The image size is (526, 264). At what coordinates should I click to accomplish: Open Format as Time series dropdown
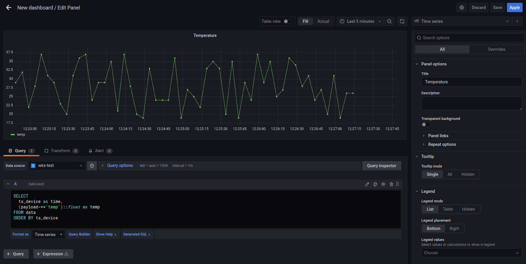(x=48, y=234)
